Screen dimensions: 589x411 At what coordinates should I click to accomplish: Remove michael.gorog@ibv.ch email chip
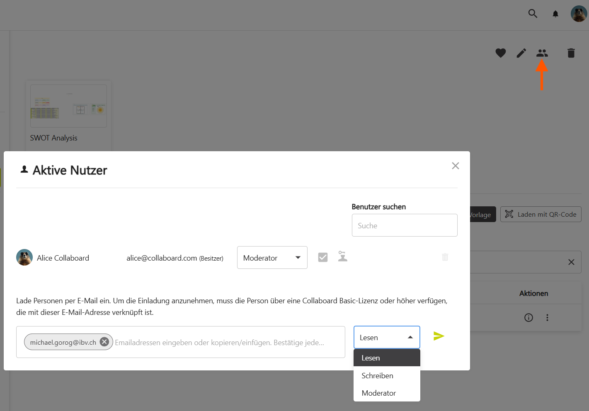click(x=104, y=342)
